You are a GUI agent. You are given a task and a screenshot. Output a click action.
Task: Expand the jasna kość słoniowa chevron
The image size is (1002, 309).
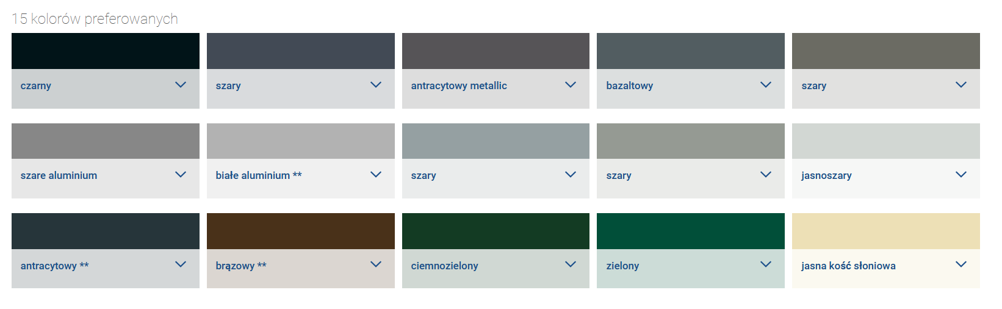[x=961, y=264]
